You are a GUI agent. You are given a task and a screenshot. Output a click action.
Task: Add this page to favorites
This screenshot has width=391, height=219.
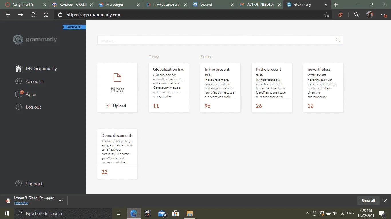point(327,15)
